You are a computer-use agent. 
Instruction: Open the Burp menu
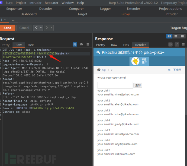9,3
